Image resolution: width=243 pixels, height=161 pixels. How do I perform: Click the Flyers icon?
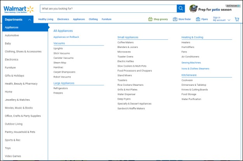198,19
